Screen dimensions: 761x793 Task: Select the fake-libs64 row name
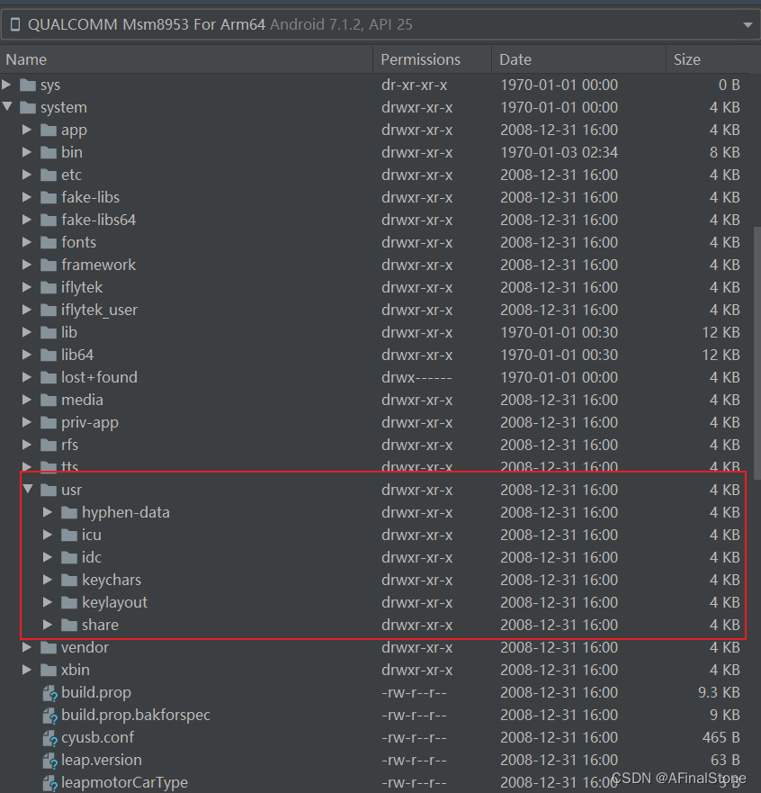pos(99,220)
